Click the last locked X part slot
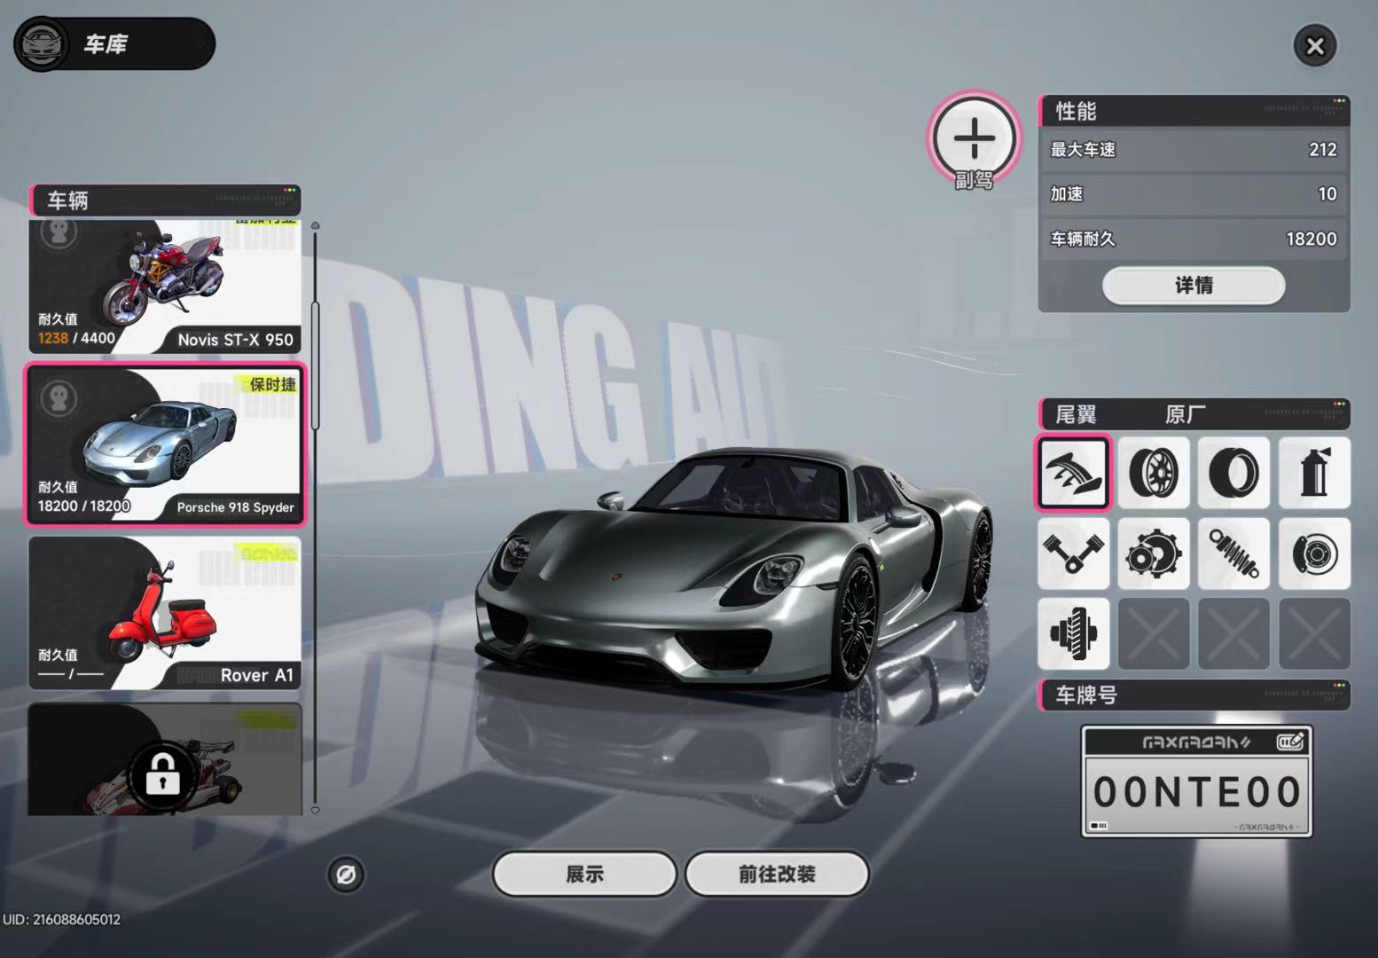1378x958 pixels. point(1314,633)
